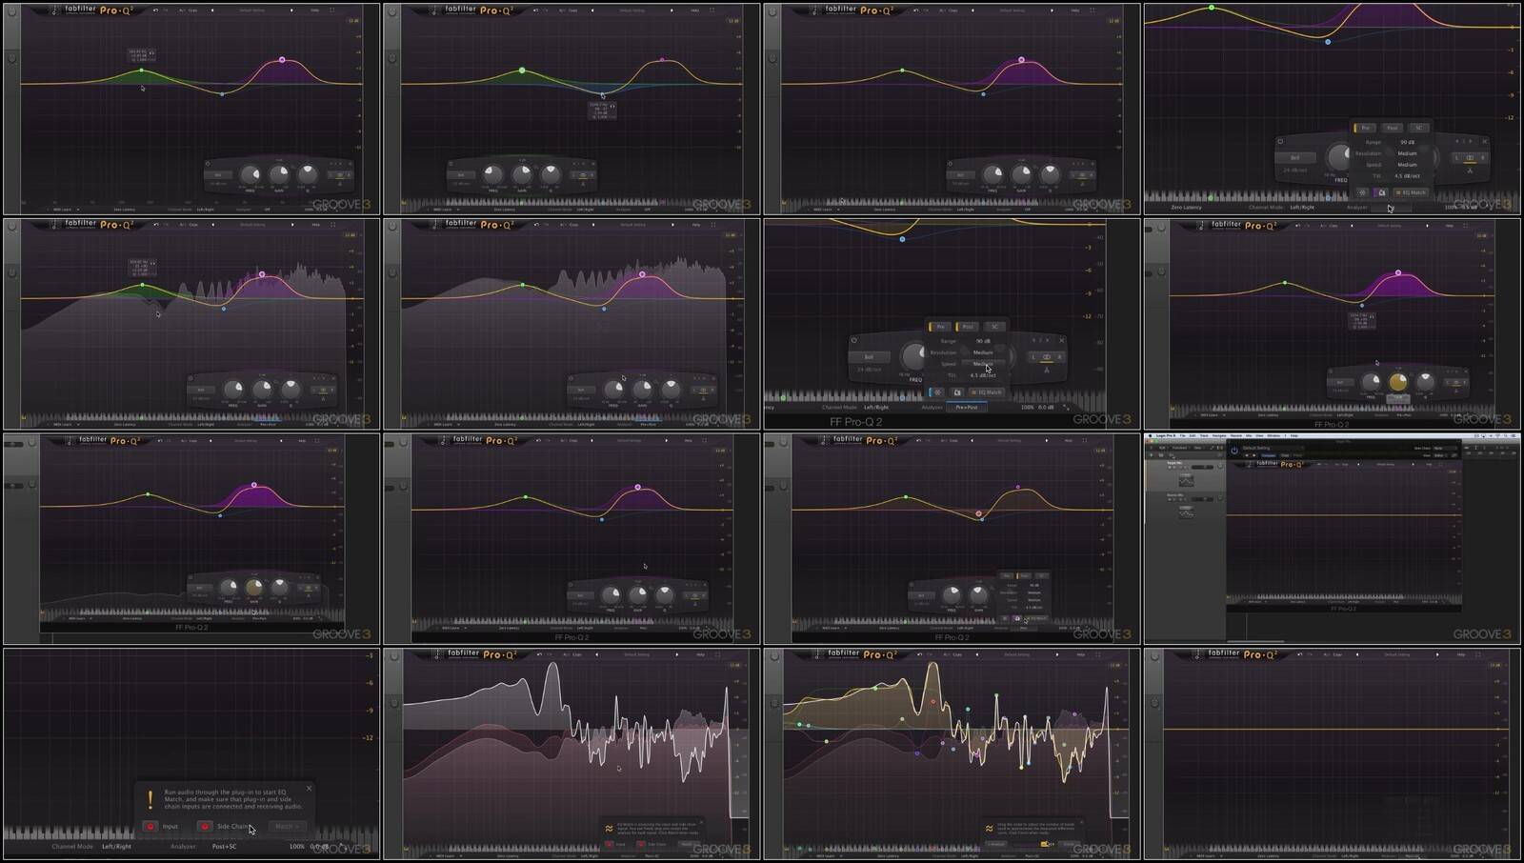Image resolution: width=1524 pixels, height=863 pixels.
Task: Click Zero Latency mode in the zoomed popup frame
Action: [1186, 208]
